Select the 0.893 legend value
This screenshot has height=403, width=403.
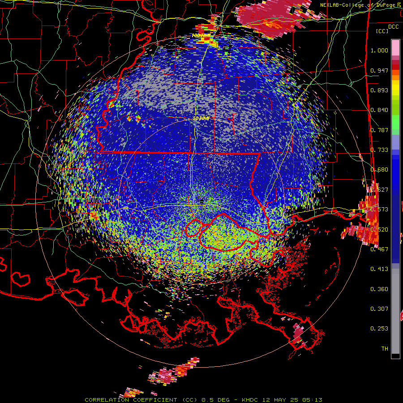tap(379, 90)
